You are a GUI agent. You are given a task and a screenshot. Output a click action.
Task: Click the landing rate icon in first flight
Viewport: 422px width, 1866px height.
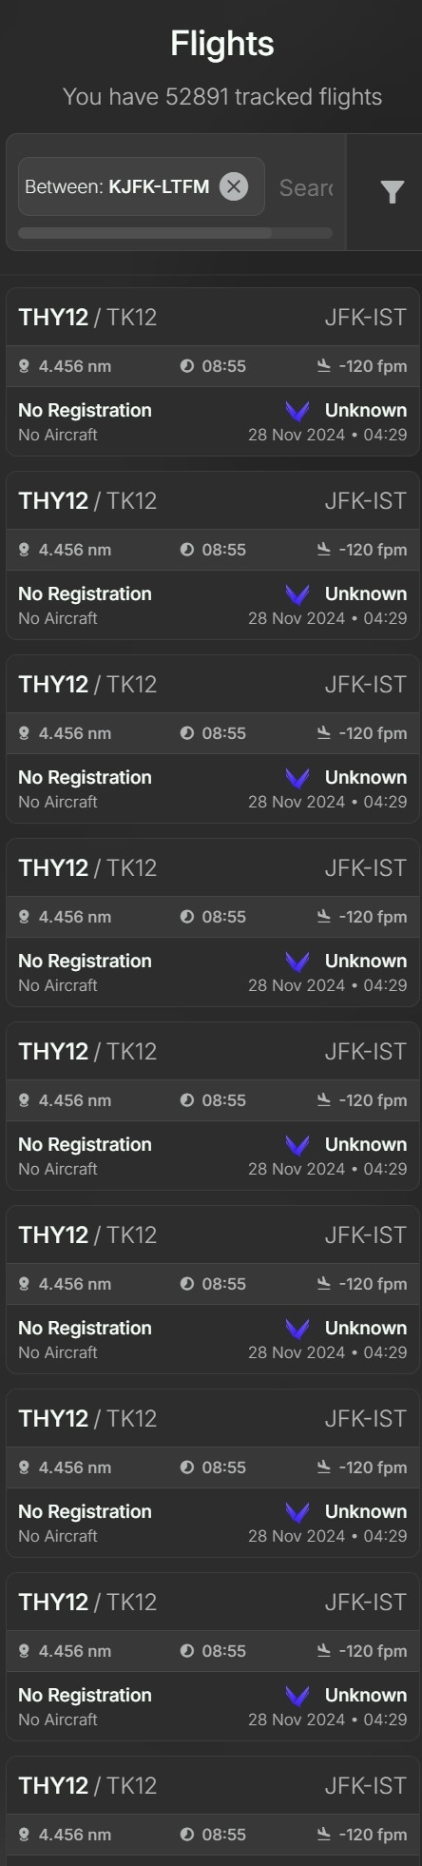(x=324, y=366)
